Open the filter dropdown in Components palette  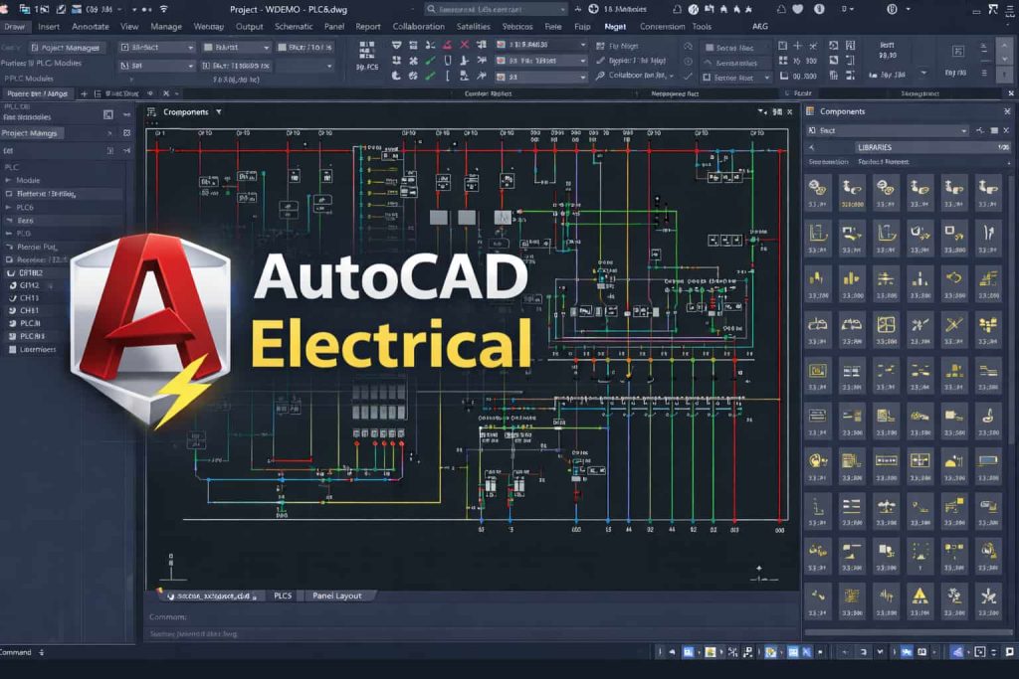(888, 130)
